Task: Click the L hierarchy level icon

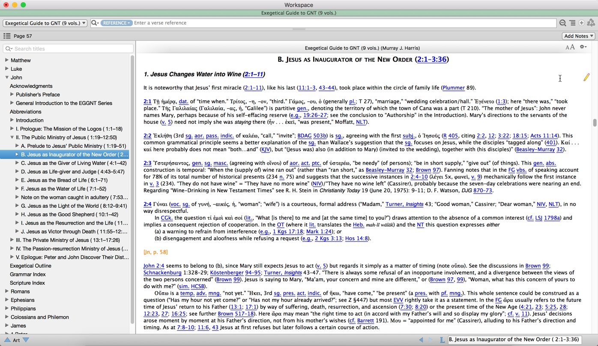Action: [x=442, y=340]
